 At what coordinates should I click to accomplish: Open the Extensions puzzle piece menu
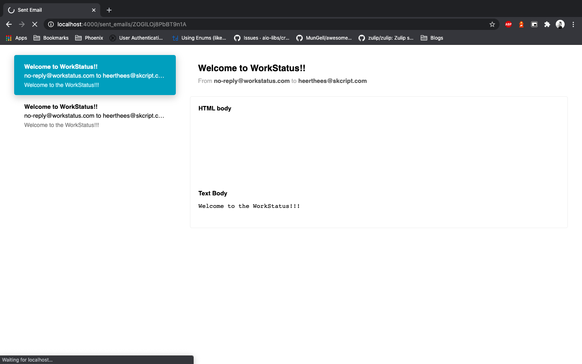[547, 24]
